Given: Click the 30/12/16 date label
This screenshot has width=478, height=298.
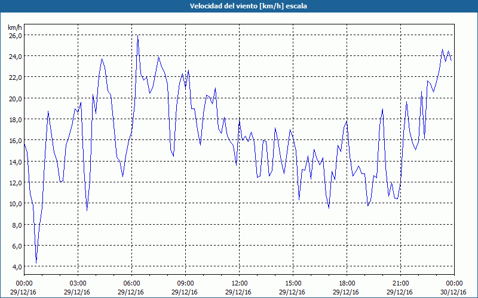Looking at the screenshot, I should point(454,292).
